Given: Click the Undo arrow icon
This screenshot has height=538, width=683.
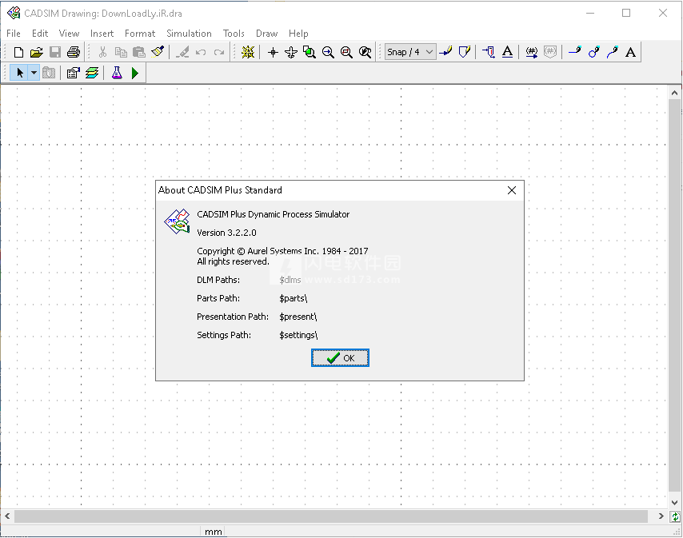Looking at the screenshot, I should click(201, 52).
